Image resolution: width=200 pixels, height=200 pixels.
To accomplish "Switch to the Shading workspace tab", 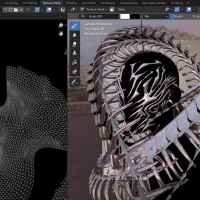I will [x=71, y=3].
